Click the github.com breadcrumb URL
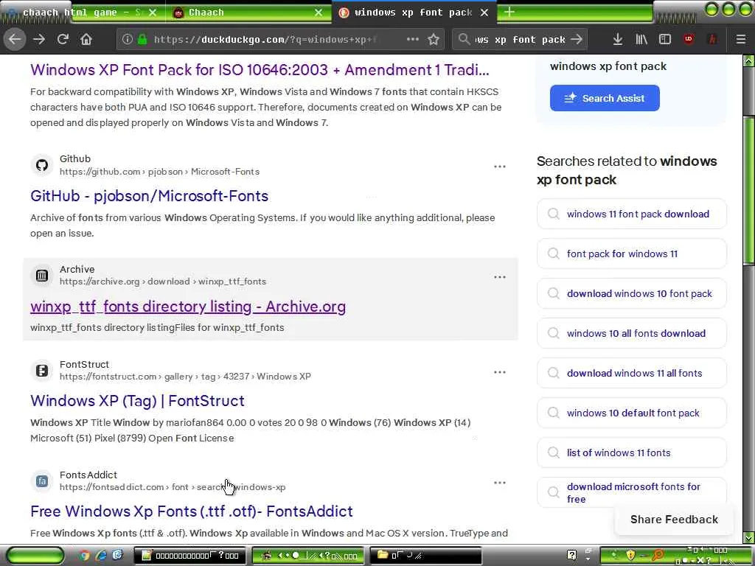The height and width of the screenshot is (566, 755). coord(159,172)
